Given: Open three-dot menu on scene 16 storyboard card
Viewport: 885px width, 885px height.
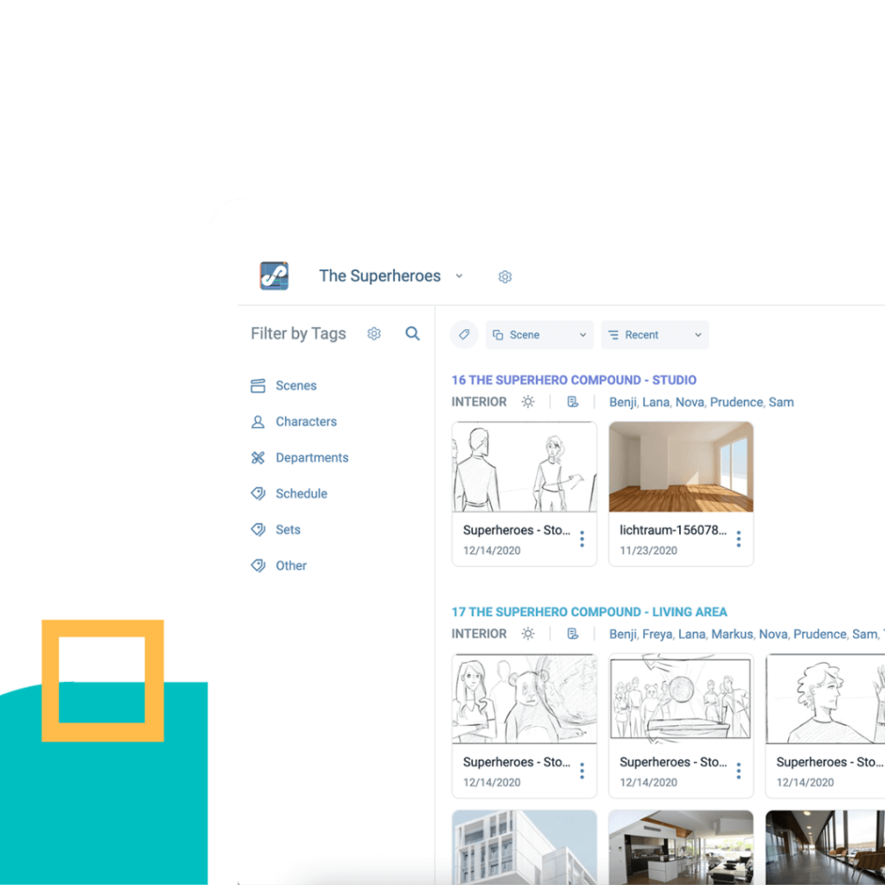Looking at the screenshot, I should pyautogui.click(x=582, y=539).
